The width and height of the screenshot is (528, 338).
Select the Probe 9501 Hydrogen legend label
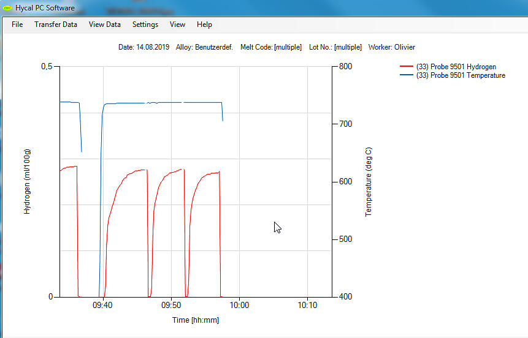click(x=456, y=67)
